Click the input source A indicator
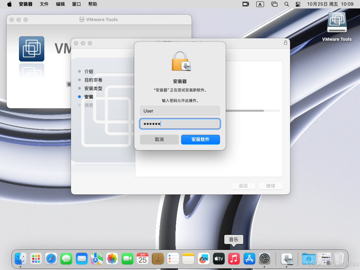 point(260,4)
